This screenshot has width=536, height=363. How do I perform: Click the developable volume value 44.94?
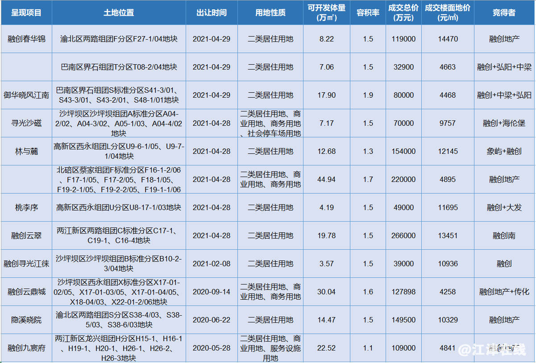pyautogui.click(x=327, y=179)
